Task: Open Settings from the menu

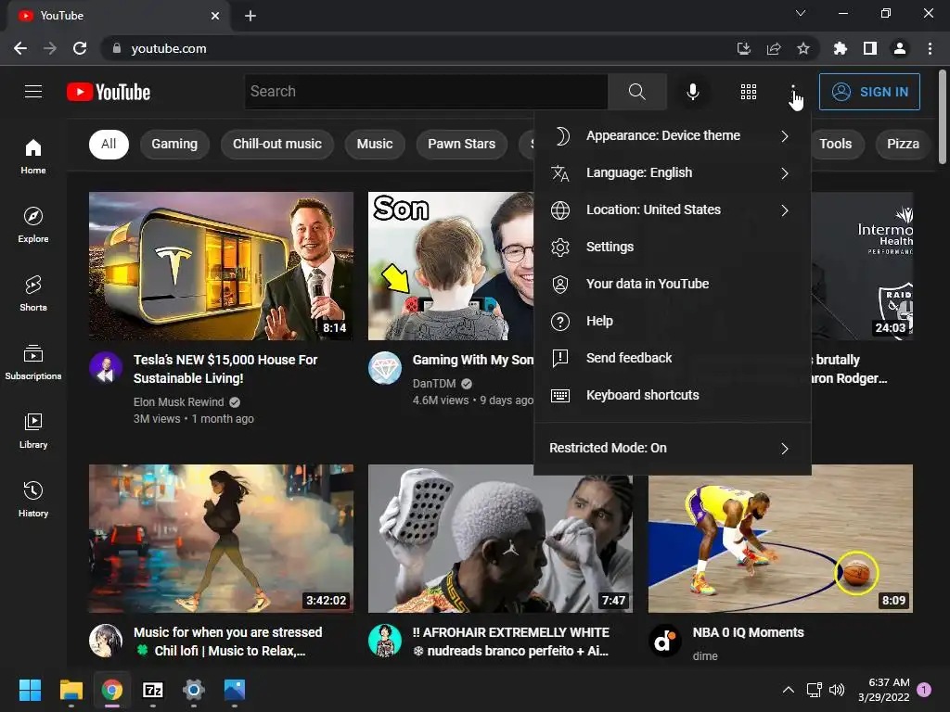Action: point(673,247)
